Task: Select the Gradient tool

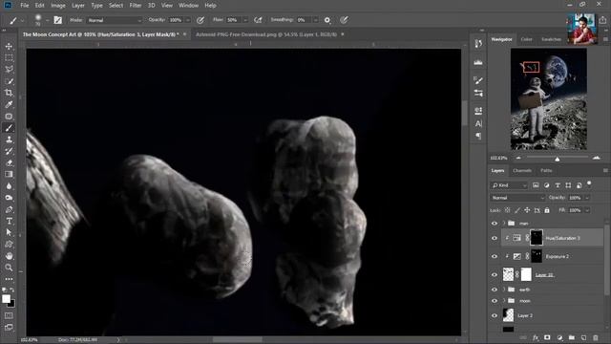Action: click(x=9, y=174)
